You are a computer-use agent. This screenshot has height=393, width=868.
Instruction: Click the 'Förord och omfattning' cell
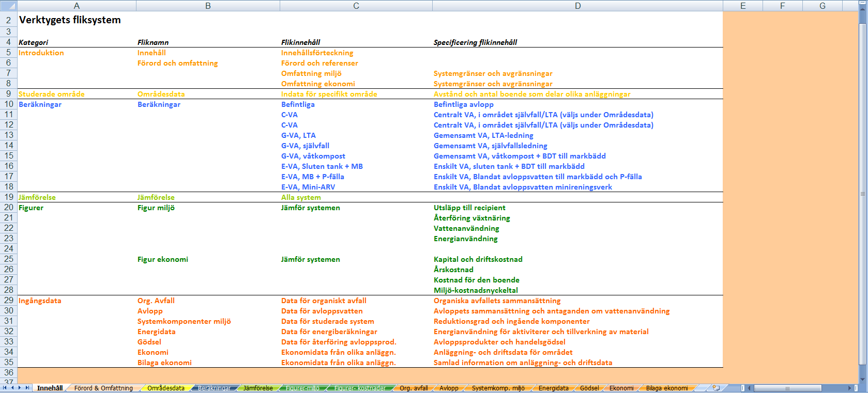177,63
